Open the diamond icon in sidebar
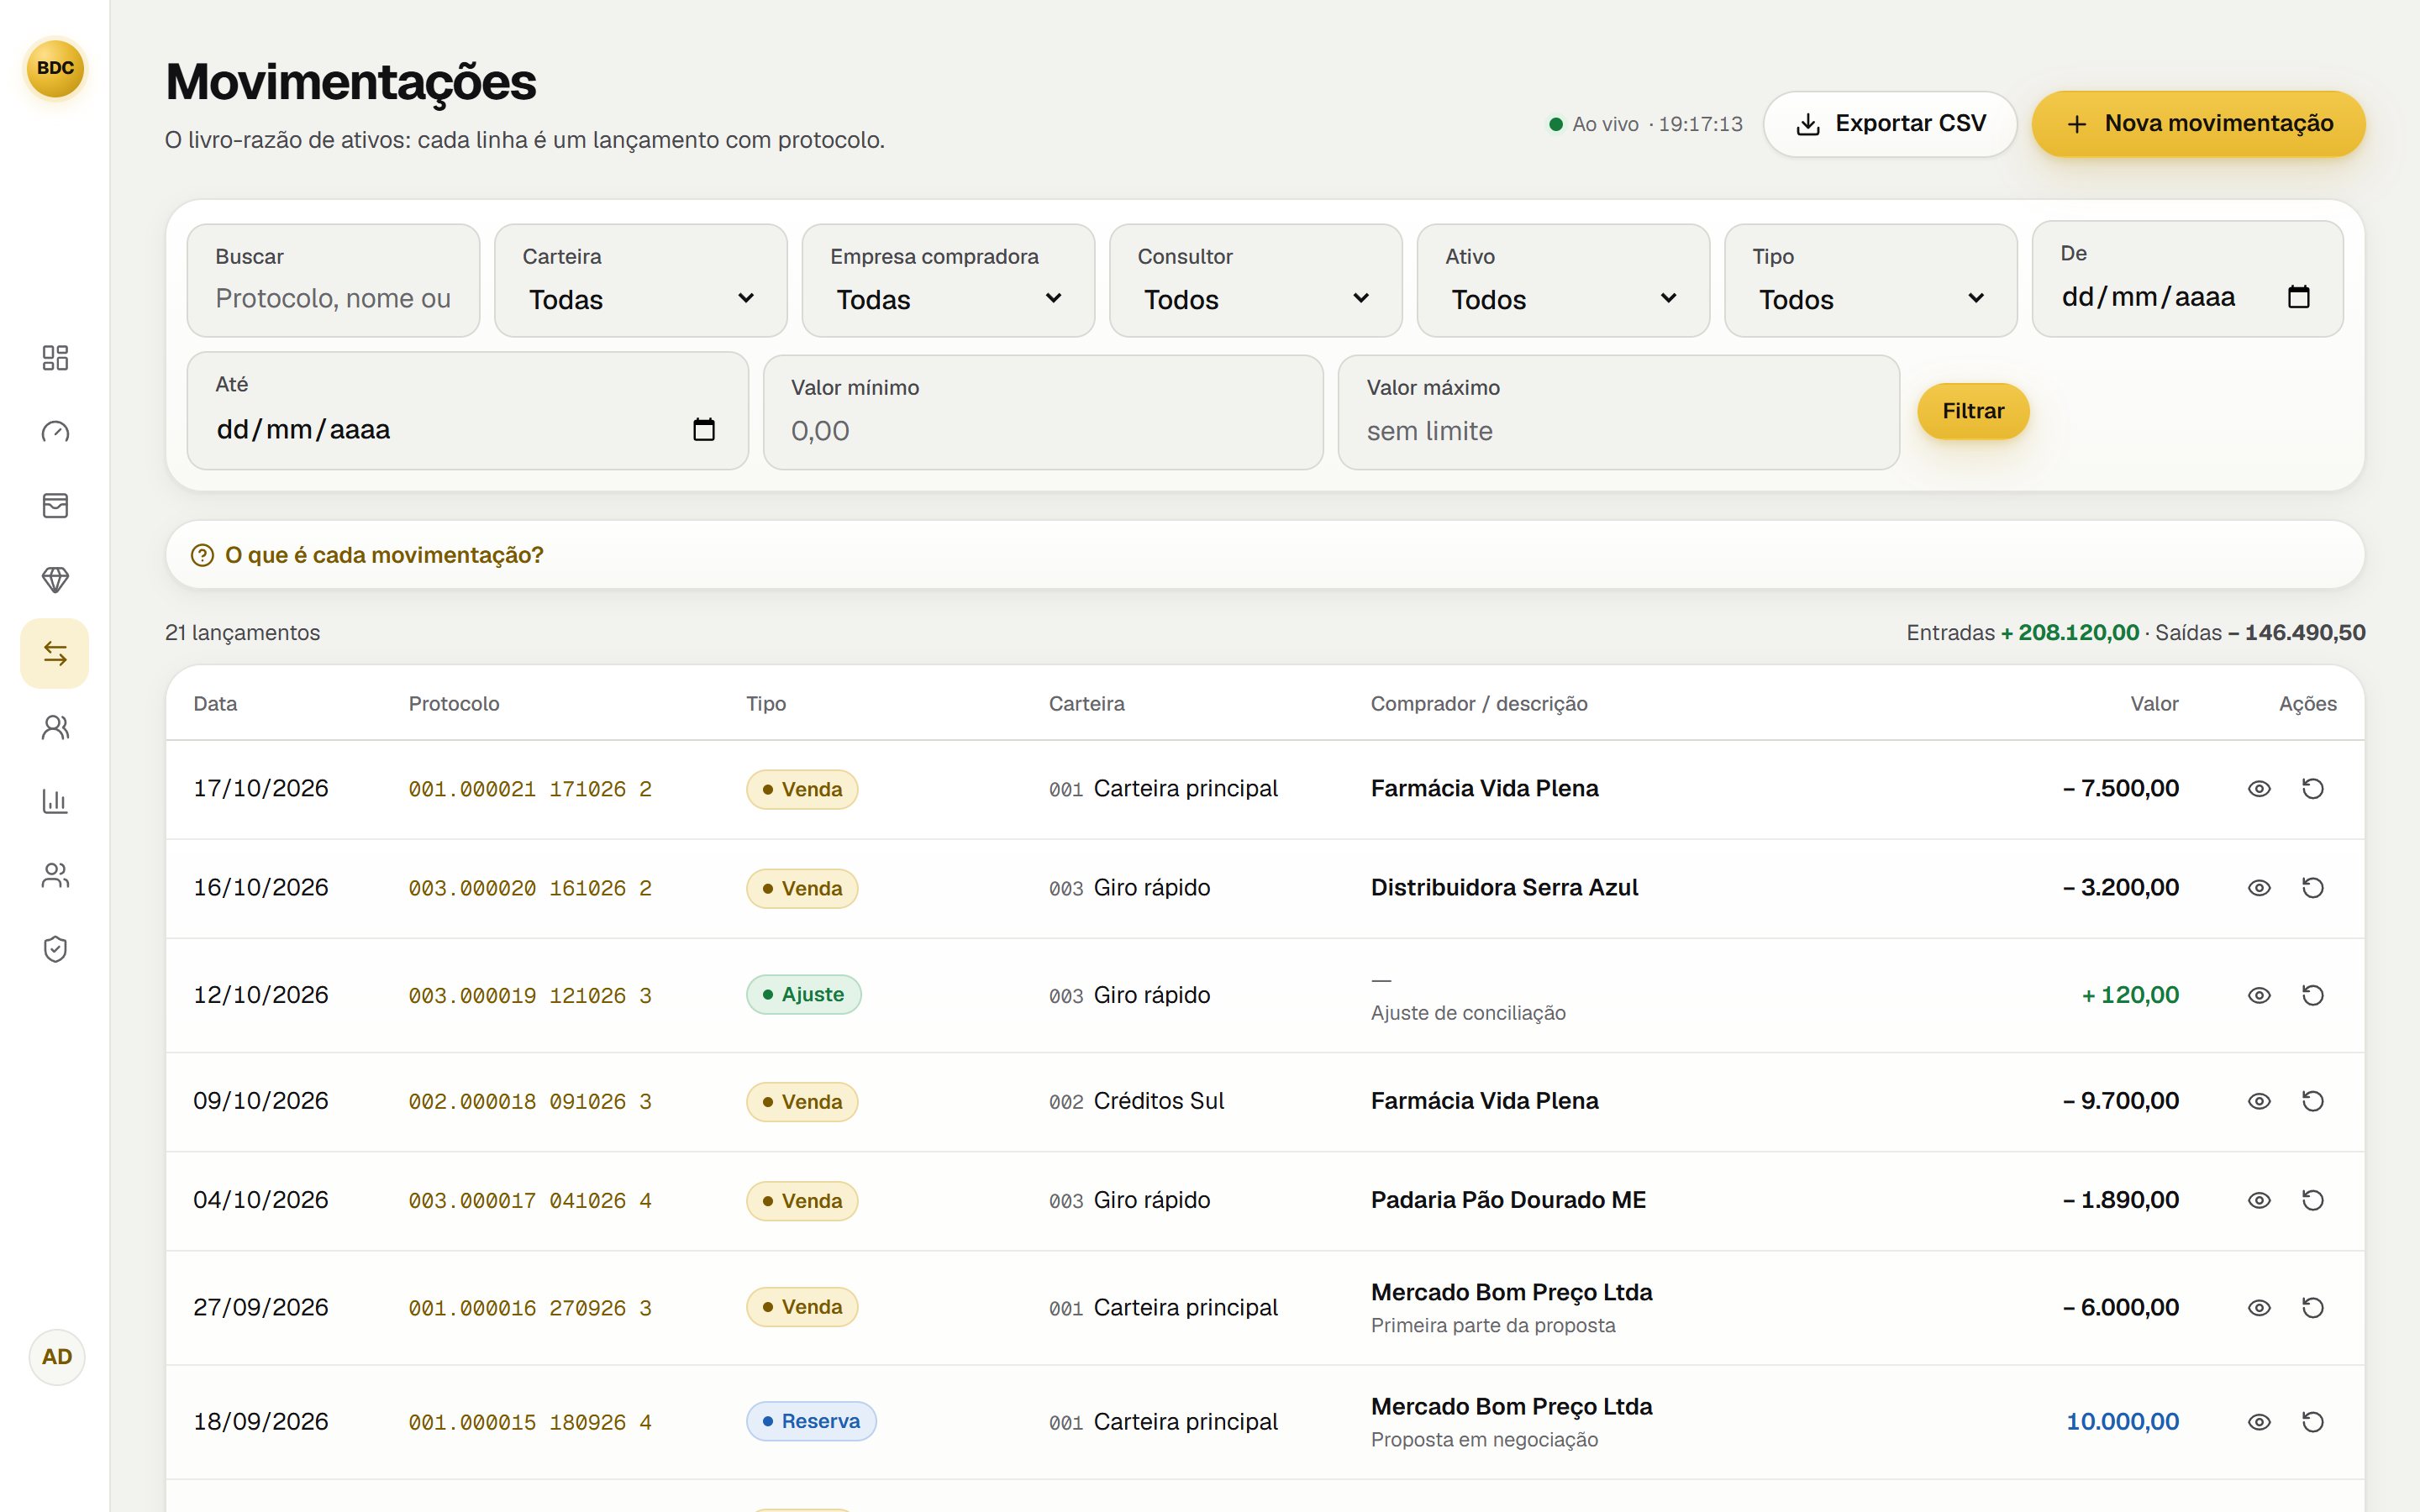This screenshot has width=2420, height=1512. (55, 580)
